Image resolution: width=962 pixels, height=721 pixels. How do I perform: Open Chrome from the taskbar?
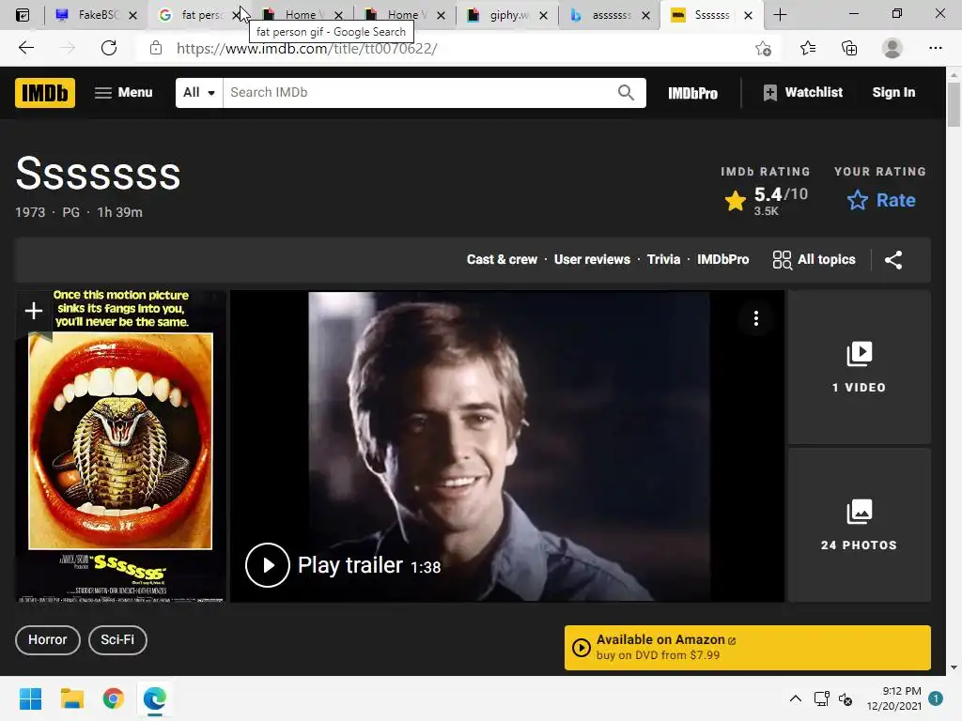tap(114, 698)
